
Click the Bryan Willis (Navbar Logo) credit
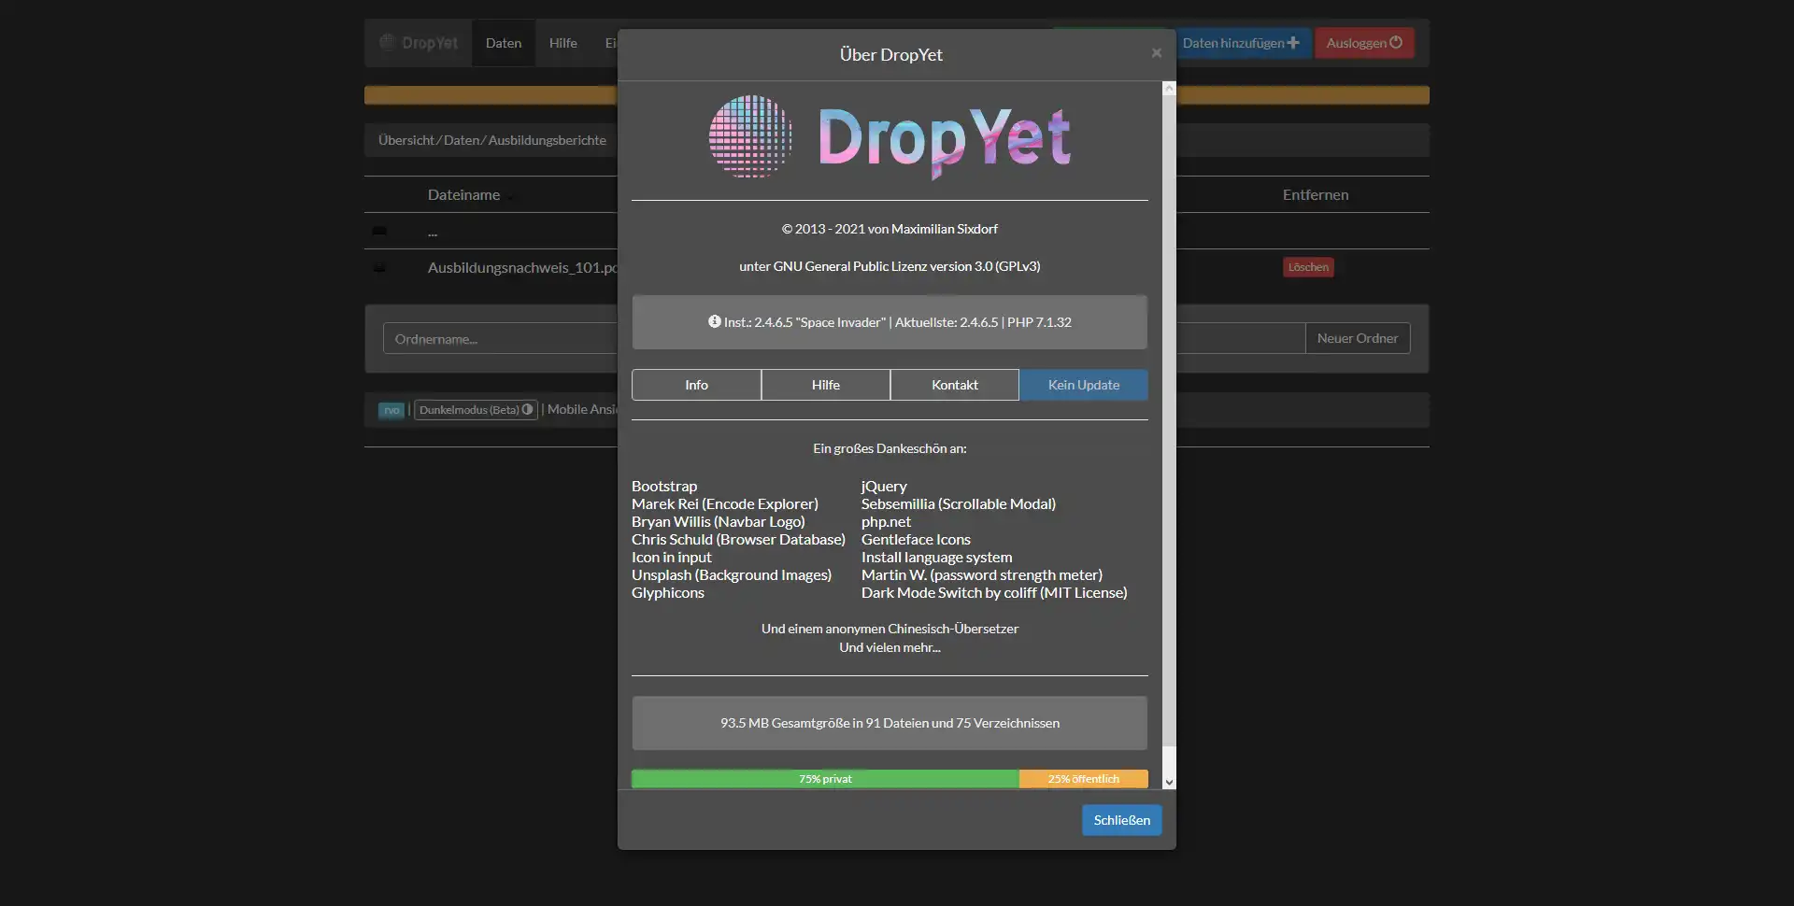click(x=719, y=521)
